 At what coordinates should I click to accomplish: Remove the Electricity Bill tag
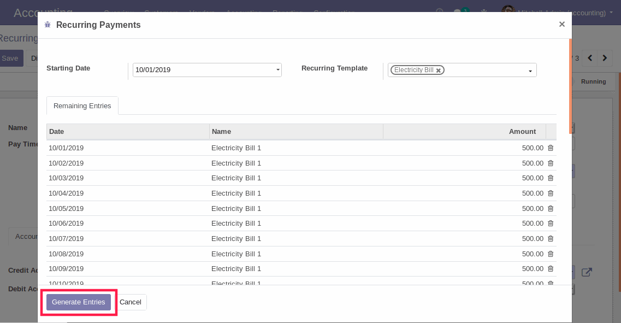439,70
